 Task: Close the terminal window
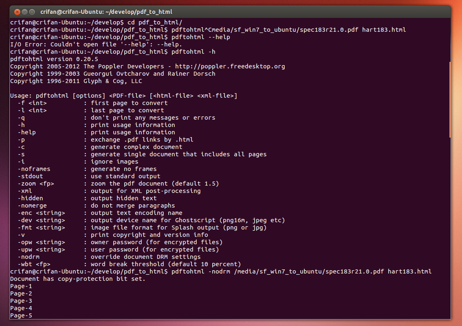coord(17,12)
